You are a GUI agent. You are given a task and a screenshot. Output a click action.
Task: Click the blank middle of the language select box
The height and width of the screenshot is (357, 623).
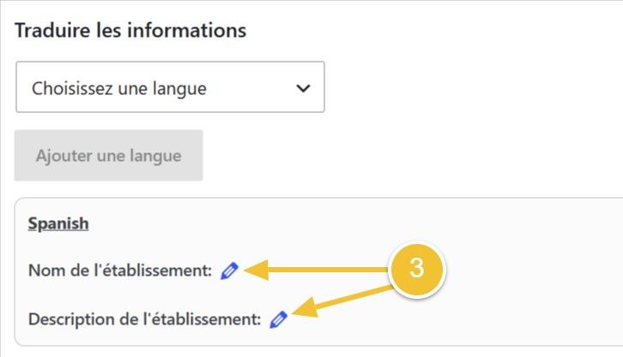(251, 87)
